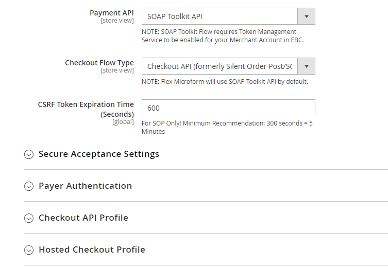The height and width of the screenshot is (267, 388).
Task: Click the Payer Authentication circular chevron icon
Action: pos(29,186)
